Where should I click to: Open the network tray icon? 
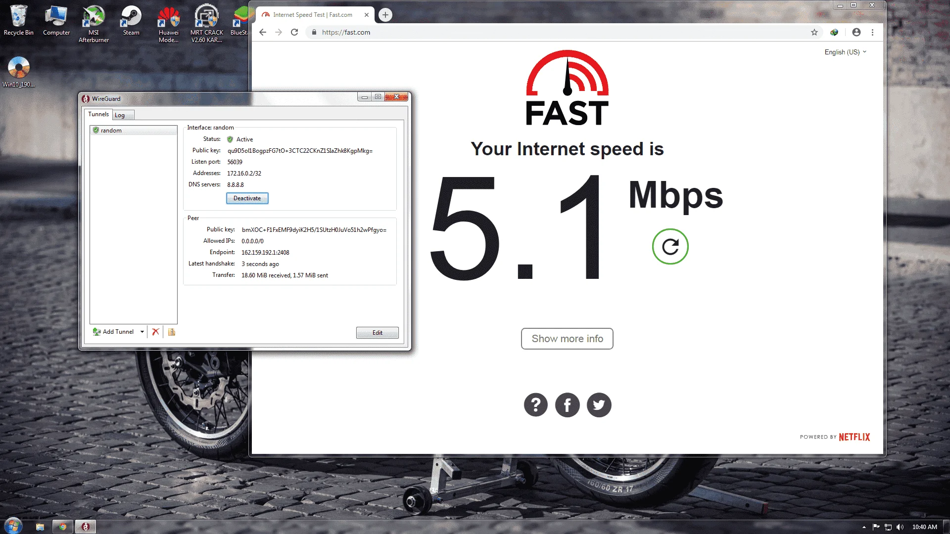tap(888, 527)
